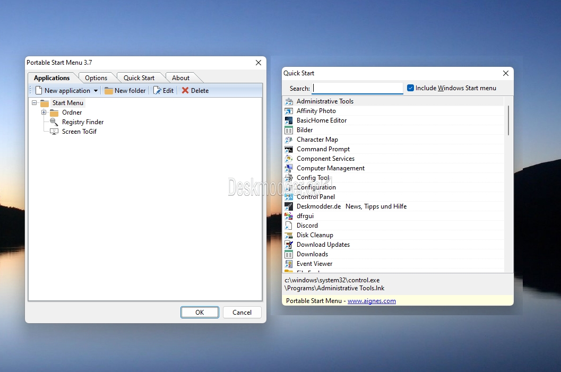The height and width of the screenshot is (372, 561).
Task: Click the red Delete X icon
Action: click(x=185, y=91)
